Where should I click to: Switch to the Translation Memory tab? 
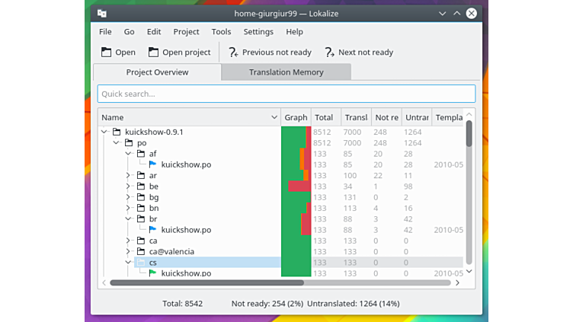coord(286,72)
